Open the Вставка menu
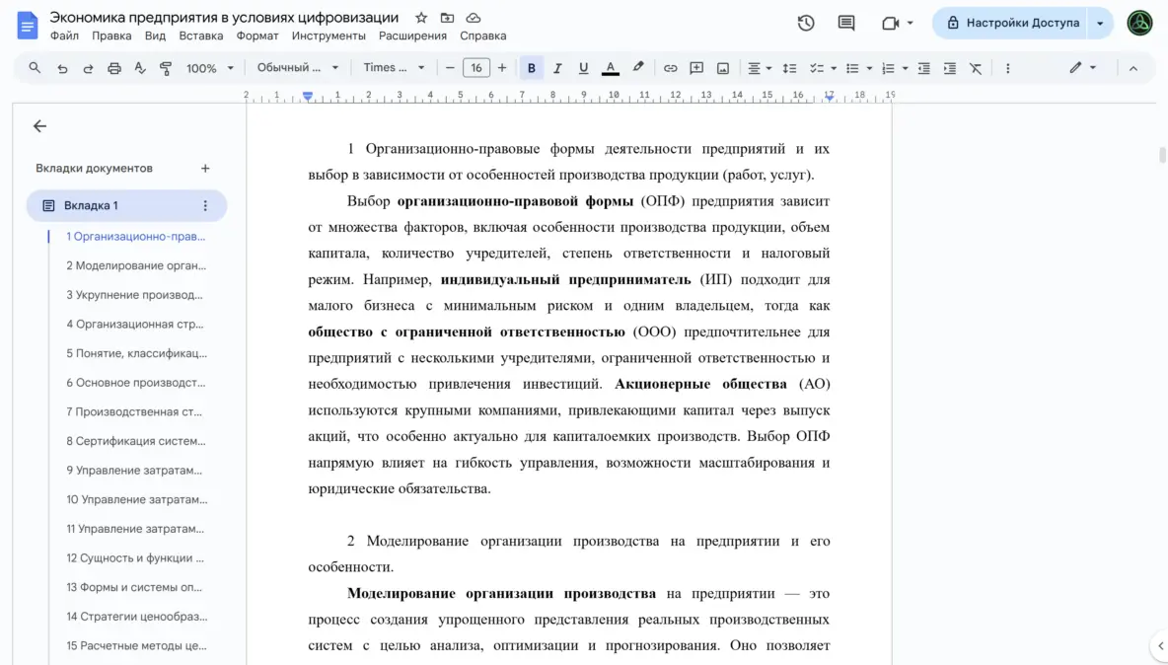Viewport: 1168px width, 665px height. coord(200,36)
